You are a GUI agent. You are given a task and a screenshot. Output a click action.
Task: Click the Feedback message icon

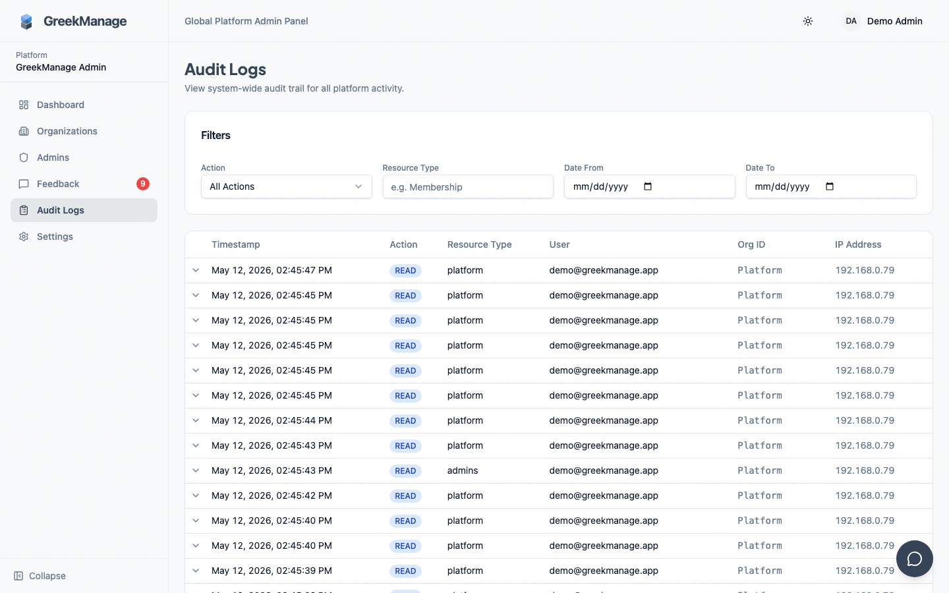point(24,184)
